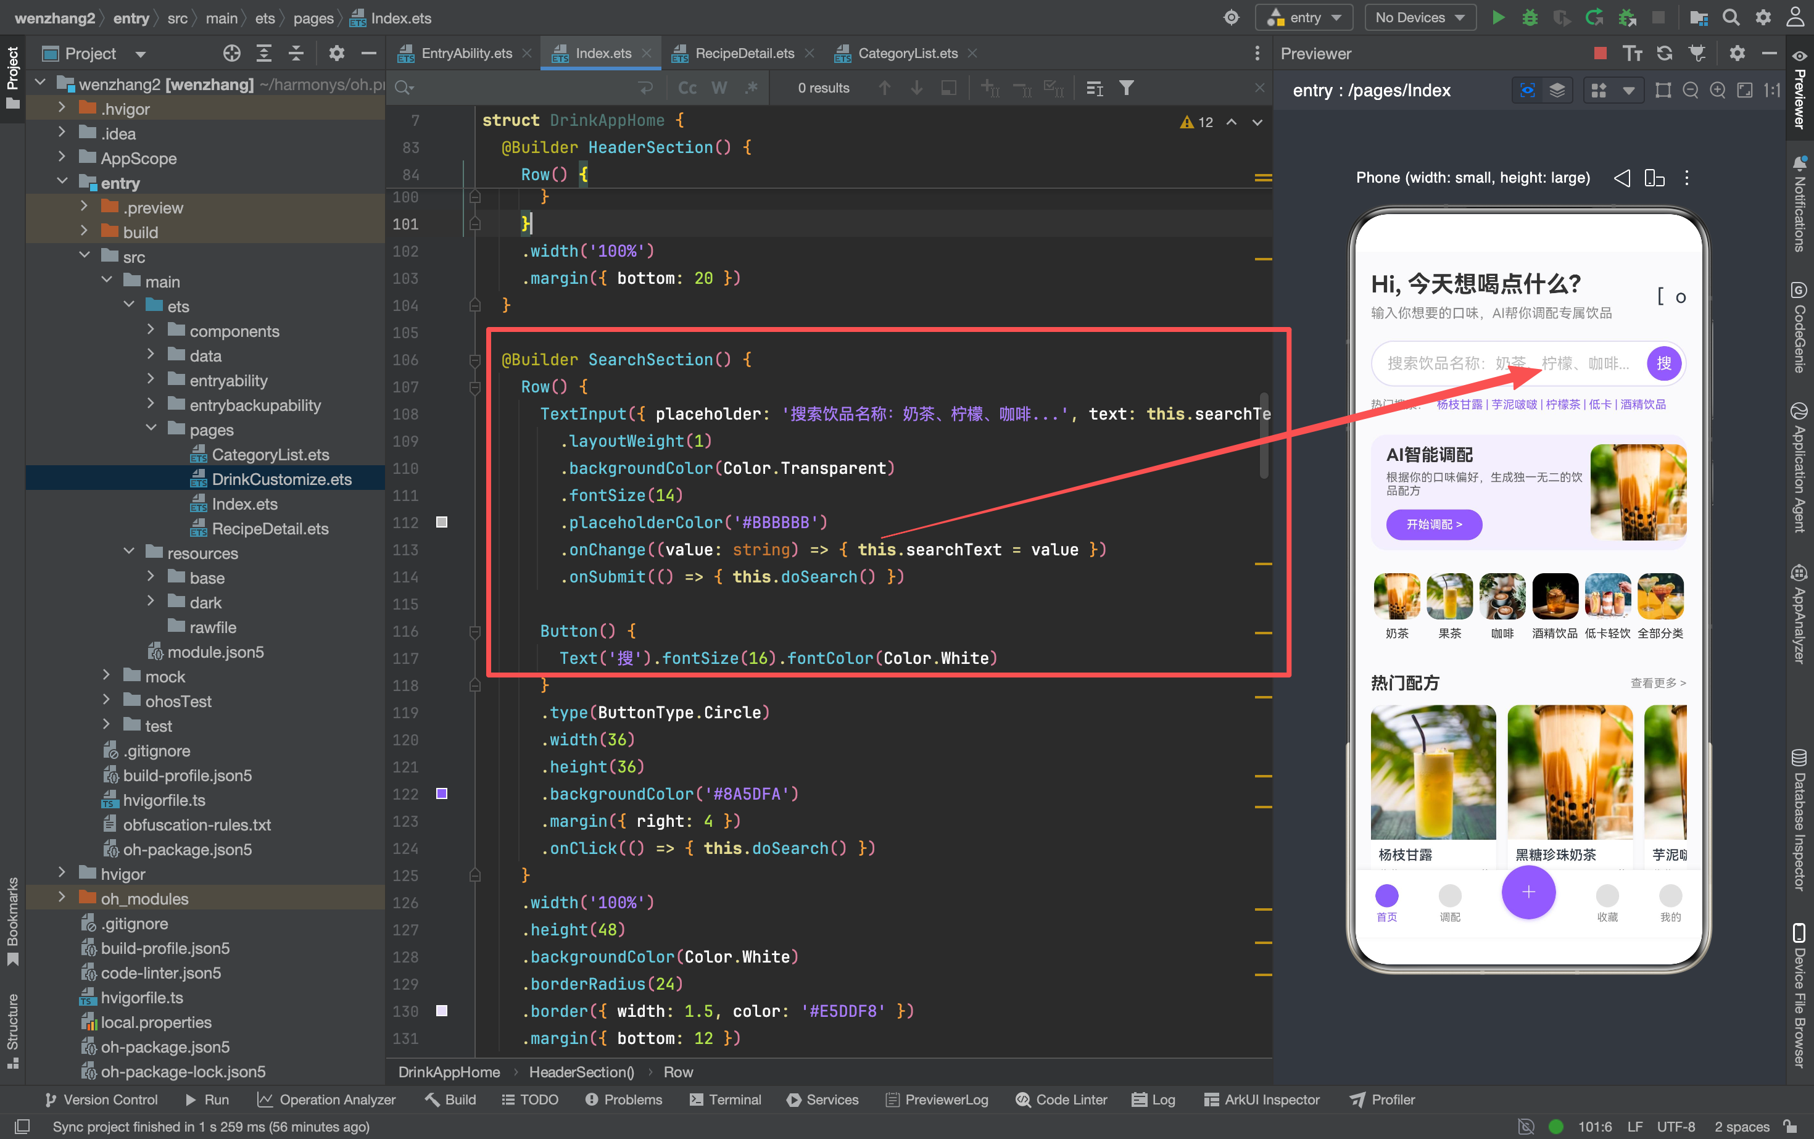The image size is (1814, 1139).
Task: Click the search drink name input in preview
Action: pos(1509,364)
